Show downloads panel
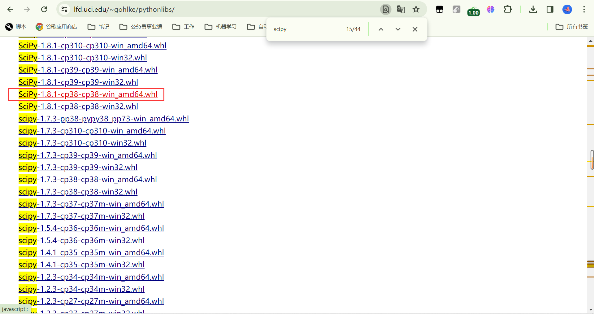The width and height of the screenshot is (594, 314). [x=533, y=9]
